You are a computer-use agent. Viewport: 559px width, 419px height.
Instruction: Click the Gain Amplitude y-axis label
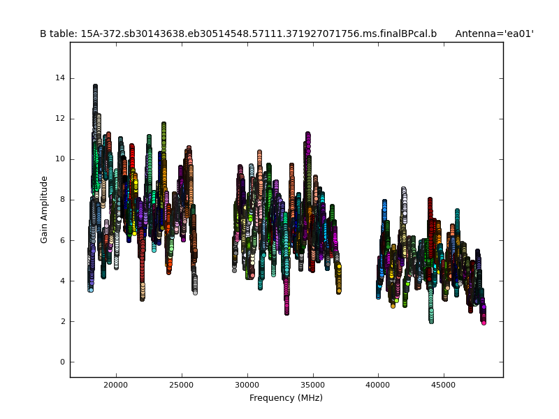[x=44, y=209]
